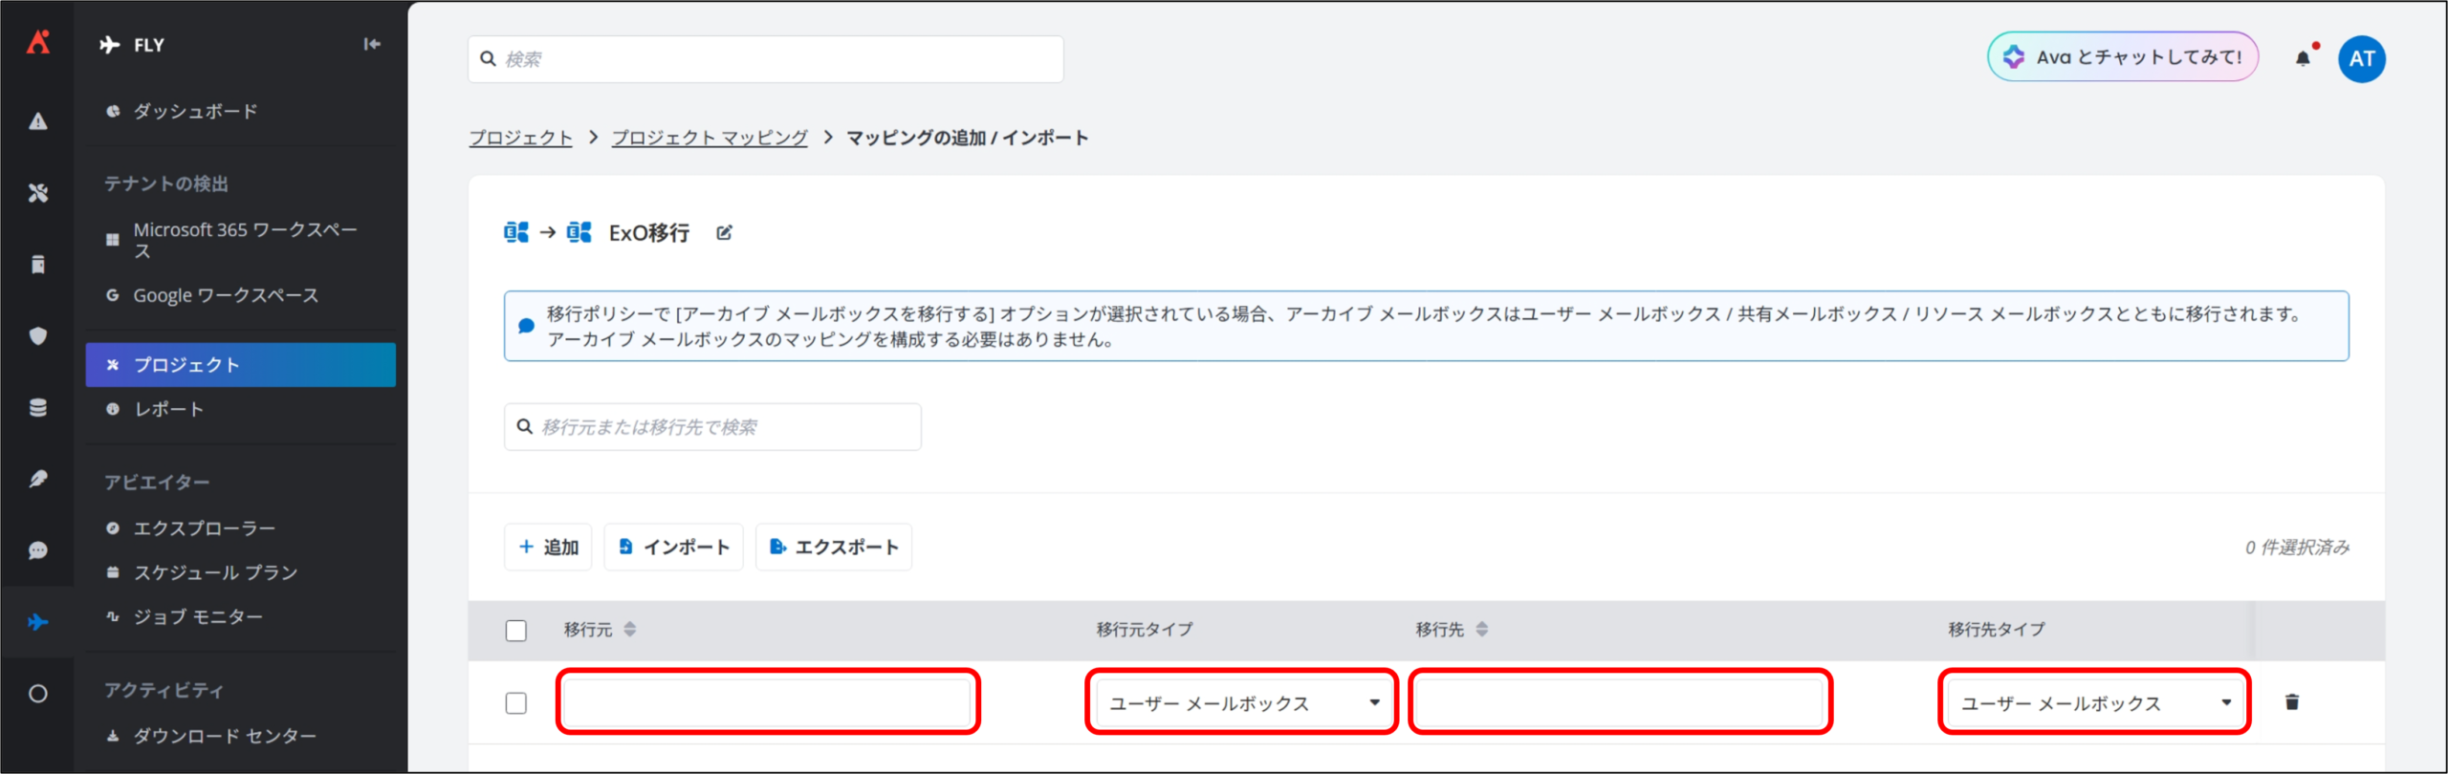
Task: Click the AT user avatar
Action: [2361, 58]
